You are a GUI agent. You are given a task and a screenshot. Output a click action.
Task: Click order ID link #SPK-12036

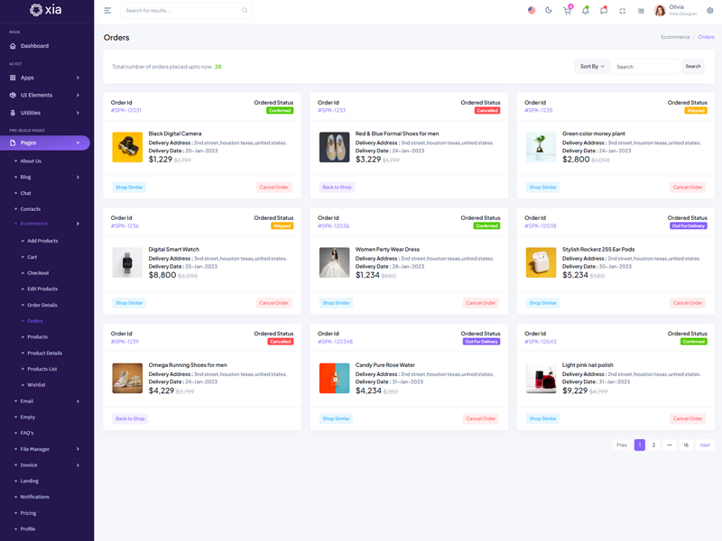[333, 226]
